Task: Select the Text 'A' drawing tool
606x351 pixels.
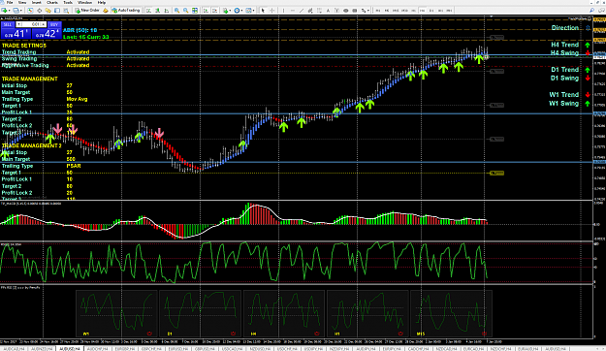Action: pyautogui.click(x=328, y=11)
